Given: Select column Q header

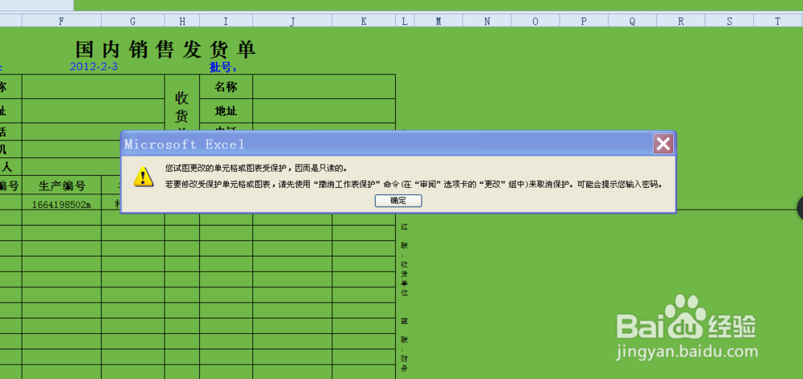Looking at the screenshot, I should pyautogui.click(x=633, y=21).
